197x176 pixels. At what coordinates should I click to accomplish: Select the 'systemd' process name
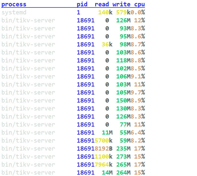[x=14, y=13]
